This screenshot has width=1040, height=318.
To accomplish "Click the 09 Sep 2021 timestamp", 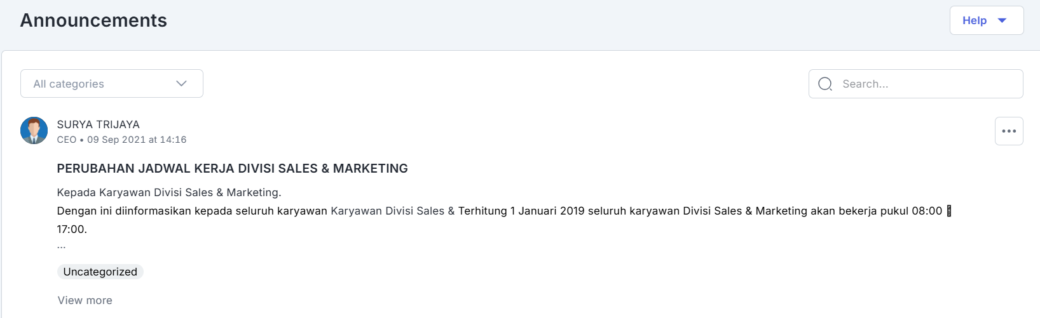I will click(x=137, y=140).
